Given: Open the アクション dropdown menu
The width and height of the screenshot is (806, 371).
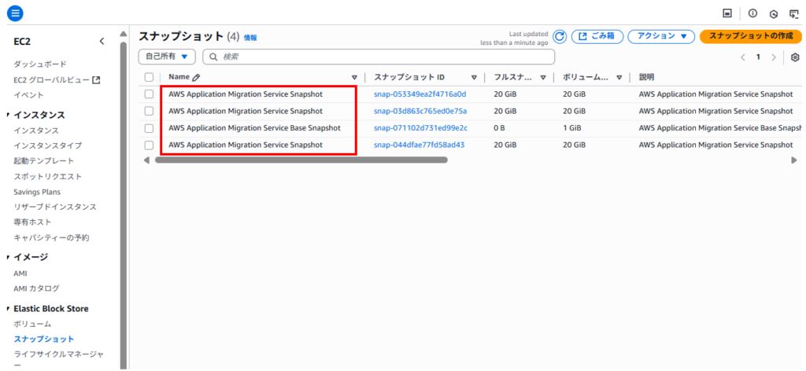Looking at the screenshot, I should (661, 36).
